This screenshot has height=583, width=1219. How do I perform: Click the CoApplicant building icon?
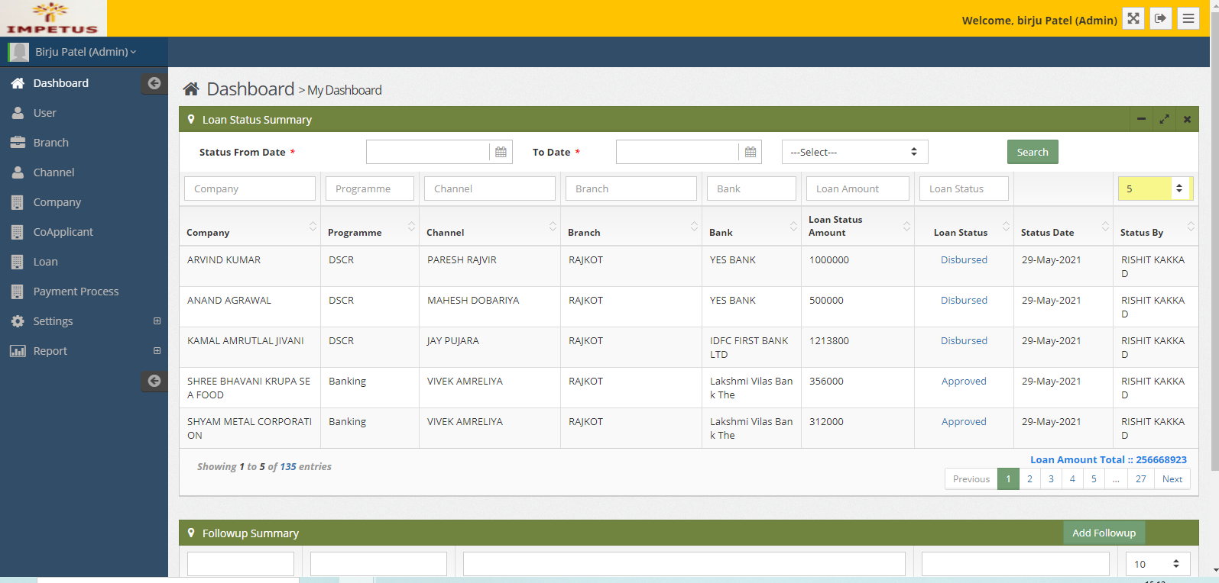pos(18,232)
